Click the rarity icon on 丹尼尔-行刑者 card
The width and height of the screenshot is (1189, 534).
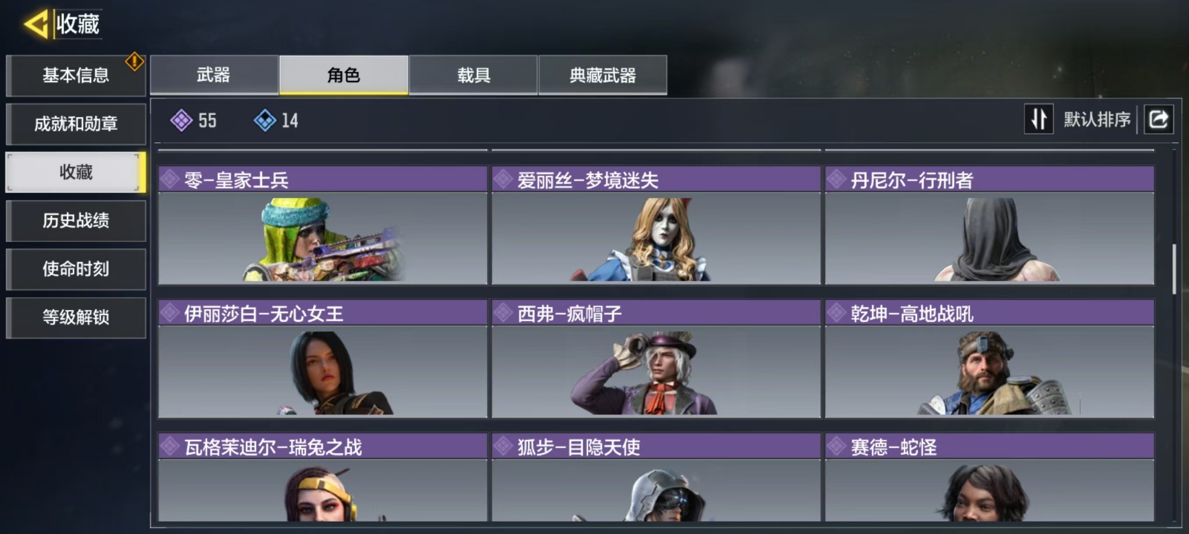click(836, 179)
